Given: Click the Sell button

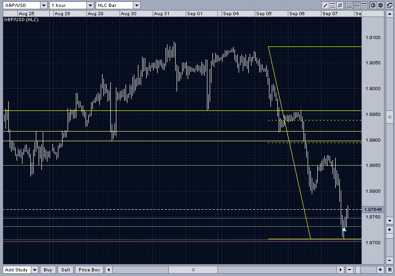Looking at the screenshot, I should pos(65,270).
